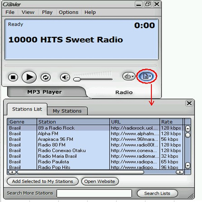Sort by the URL column header

tap(135, 122)
